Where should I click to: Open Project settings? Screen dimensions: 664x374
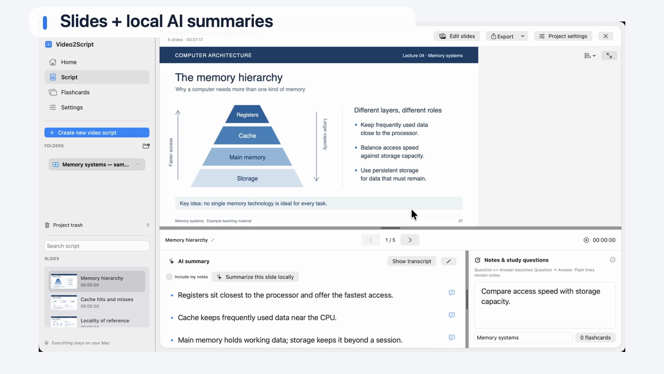[x=563, y=36]
